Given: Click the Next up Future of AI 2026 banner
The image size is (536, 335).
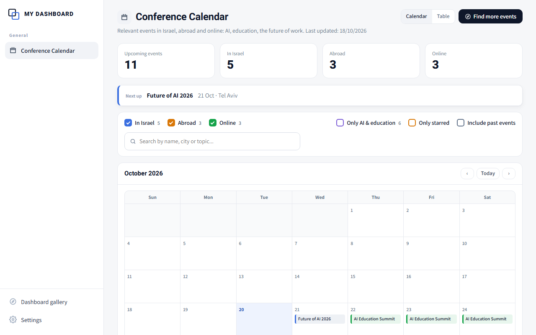Looking at the screenshot, I should coord(320,95).
